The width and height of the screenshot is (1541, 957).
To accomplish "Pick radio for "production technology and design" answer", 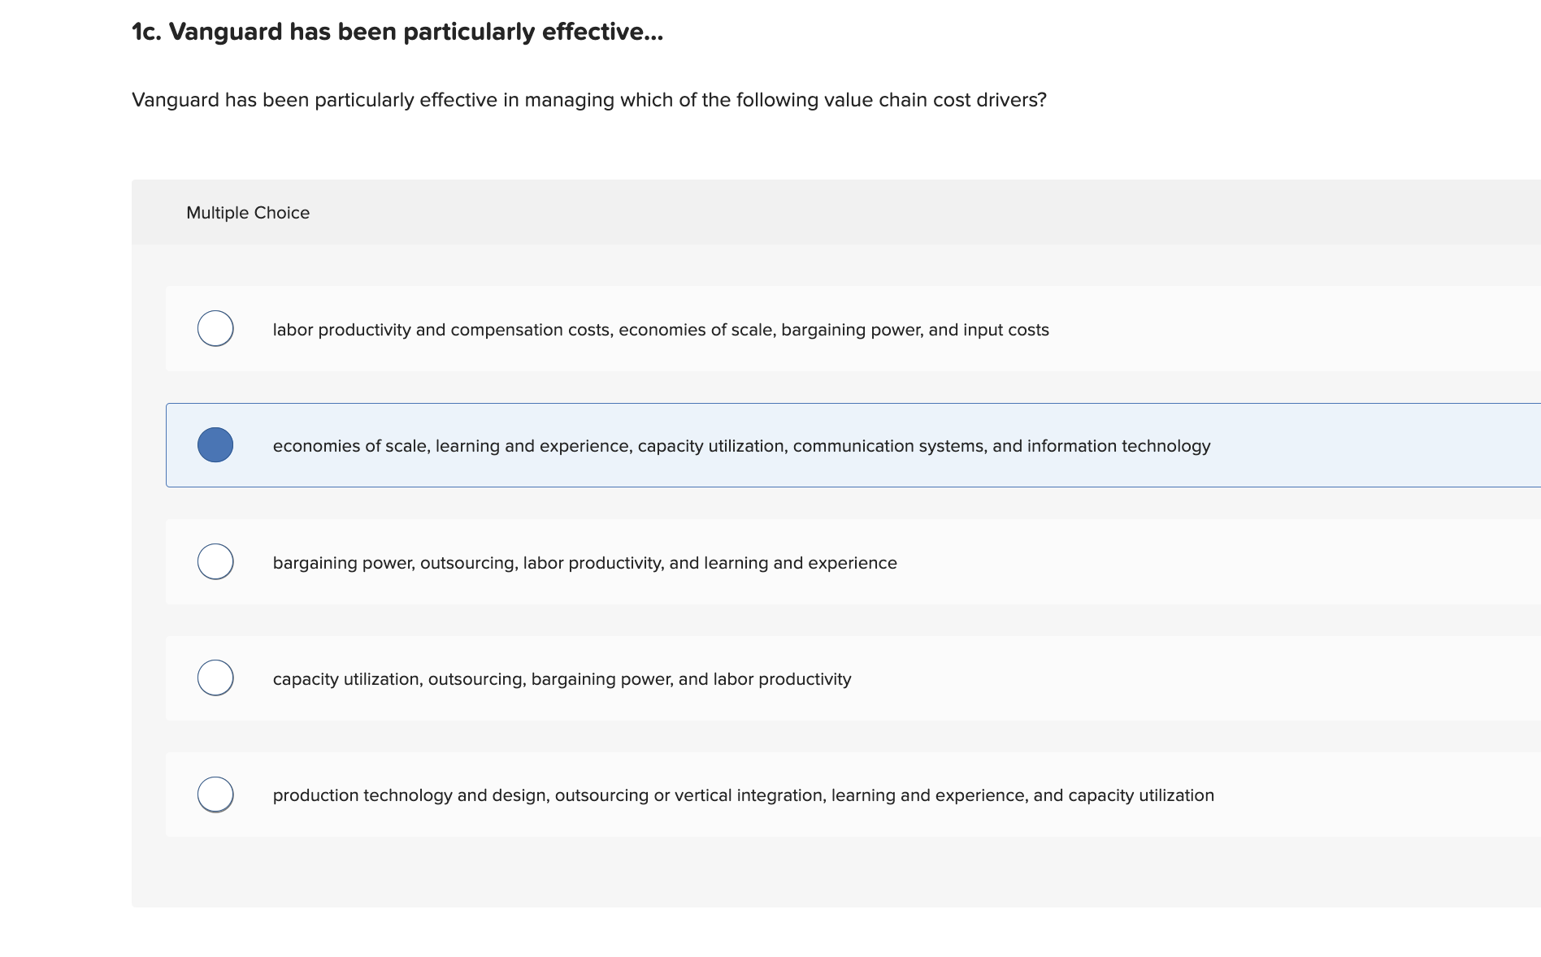I will (215, 795).
